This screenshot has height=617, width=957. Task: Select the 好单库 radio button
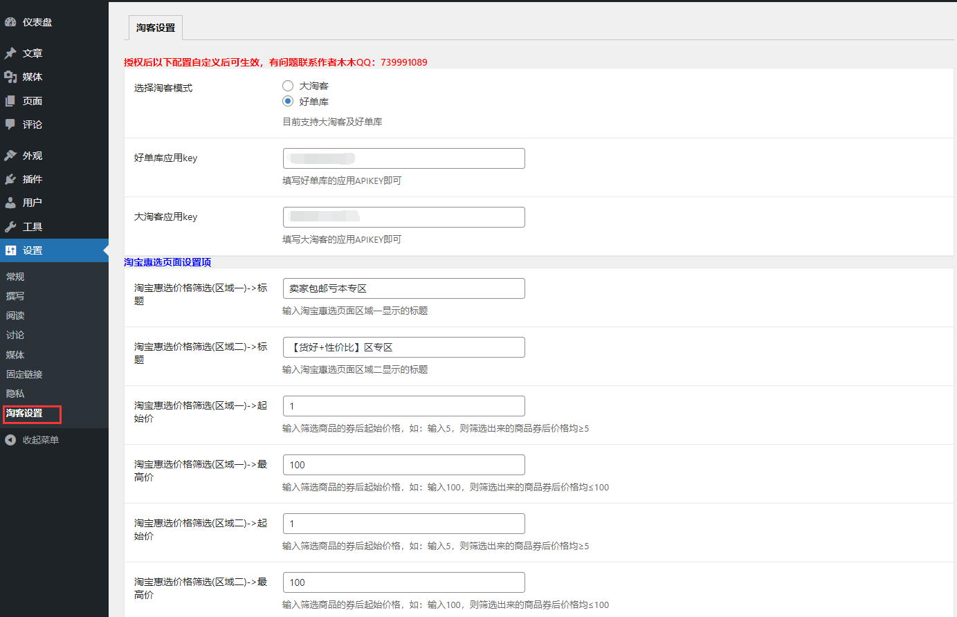point(288,101)
